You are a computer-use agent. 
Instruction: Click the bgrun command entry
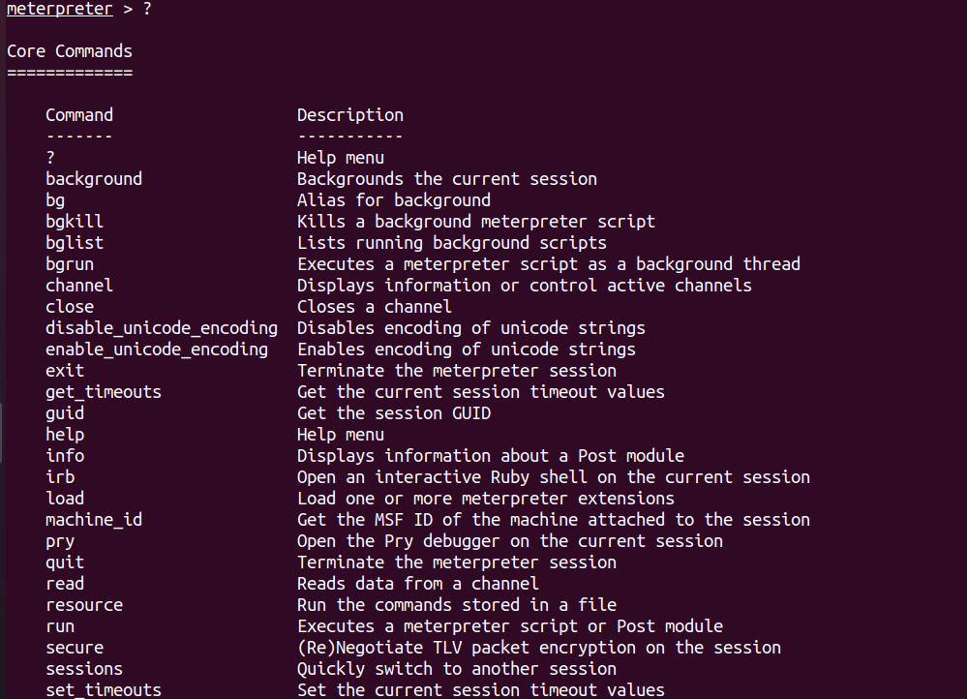pyautogui.click(x=70, y=264)
